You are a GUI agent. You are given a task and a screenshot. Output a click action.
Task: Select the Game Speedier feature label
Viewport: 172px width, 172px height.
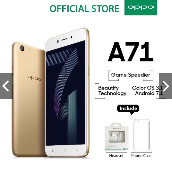131,75
